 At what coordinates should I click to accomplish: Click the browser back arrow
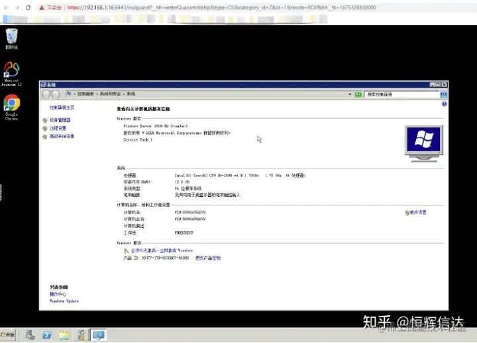[7, 7]
